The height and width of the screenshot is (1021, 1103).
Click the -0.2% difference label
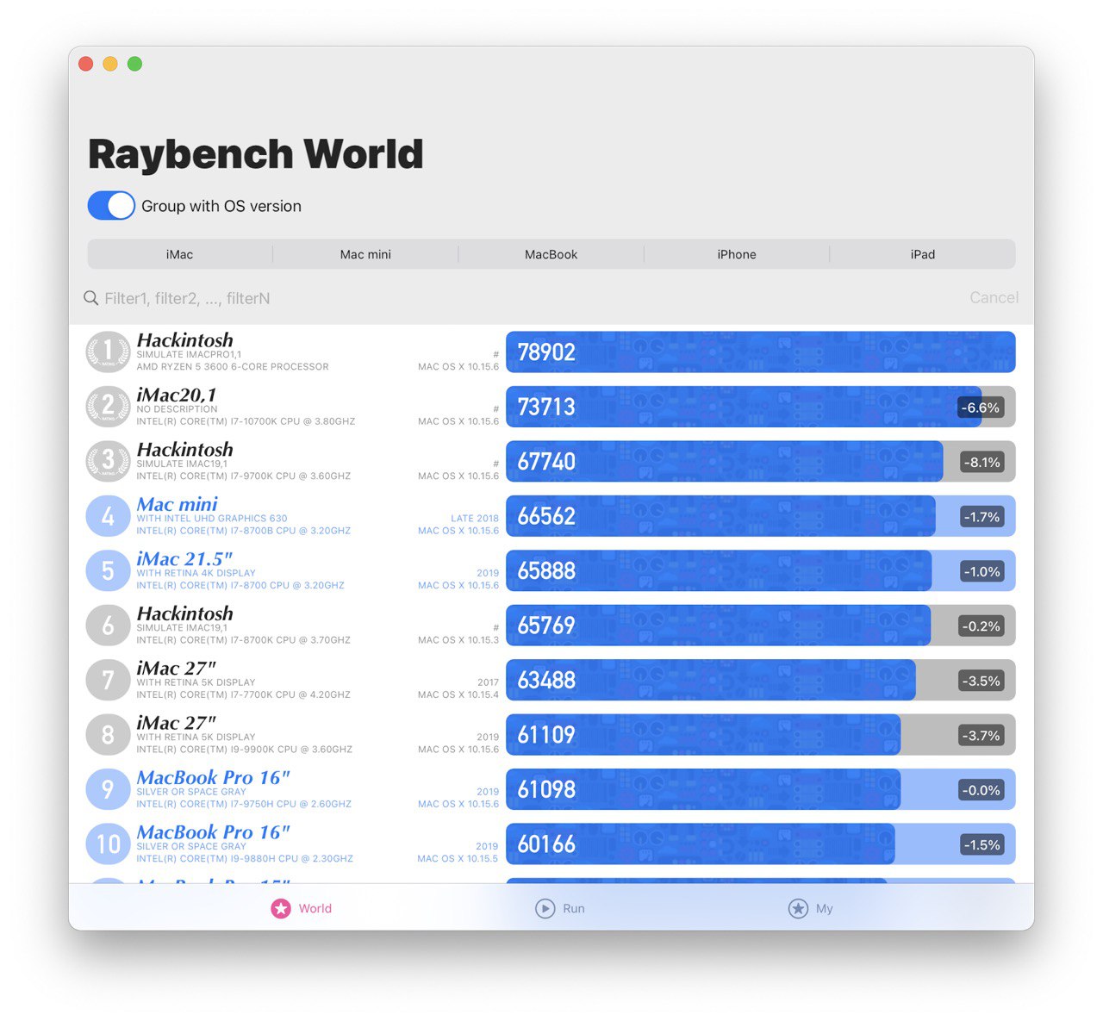coord(981,626)
